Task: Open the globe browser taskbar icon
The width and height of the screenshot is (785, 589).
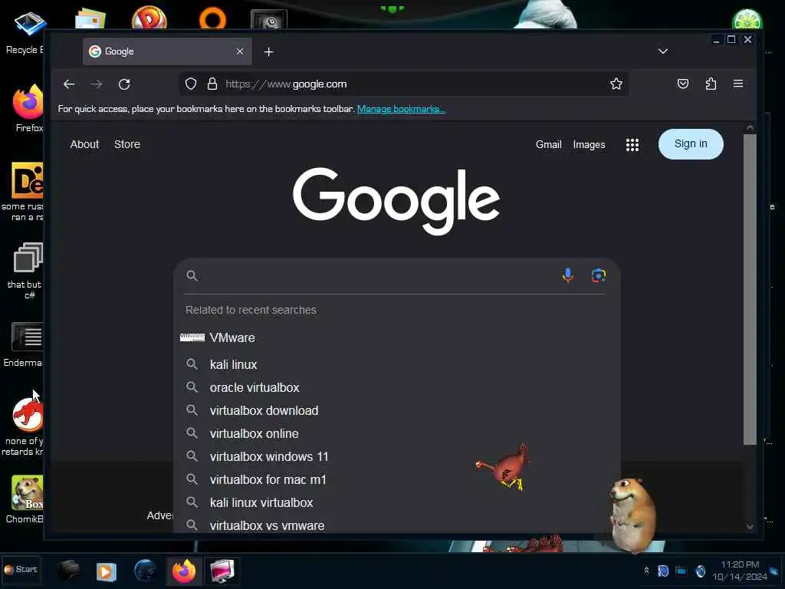Action: click(145, 571)
